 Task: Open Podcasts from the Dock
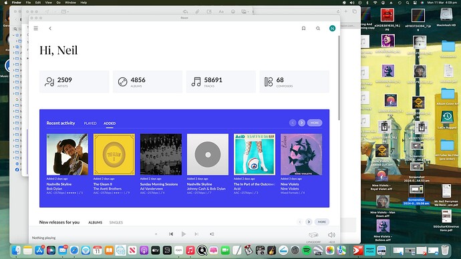pyautogui.click(x=144, y=250)
